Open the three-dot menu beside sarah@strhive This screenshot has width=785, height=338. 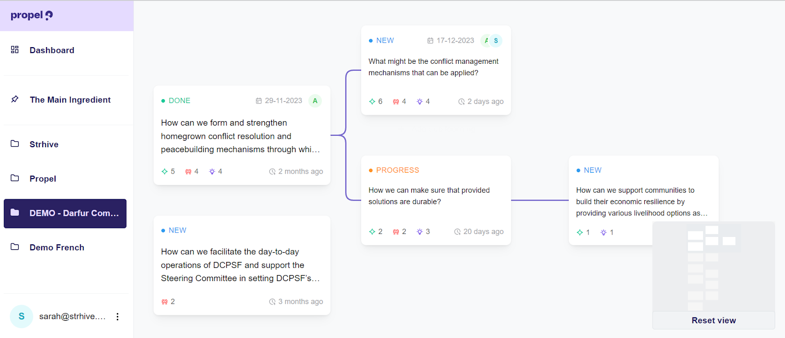(117, 316)
